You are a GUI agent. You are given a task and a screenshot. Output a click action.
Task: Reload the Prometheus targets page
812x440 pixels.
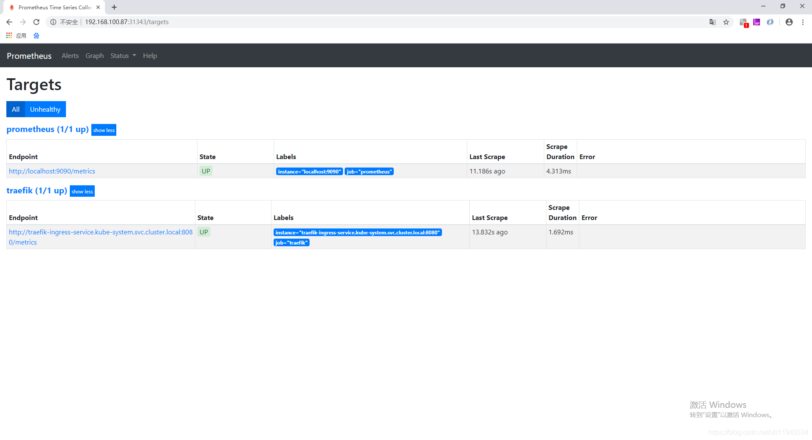click(36, 22)
